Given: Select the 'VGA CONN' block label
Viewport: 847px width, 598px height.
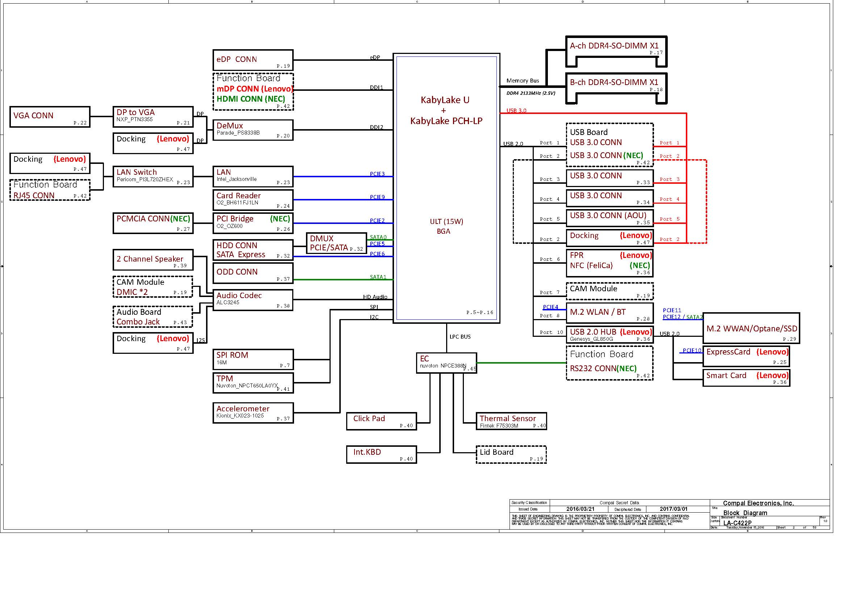Looking at the screenshot, I should 33,116.
